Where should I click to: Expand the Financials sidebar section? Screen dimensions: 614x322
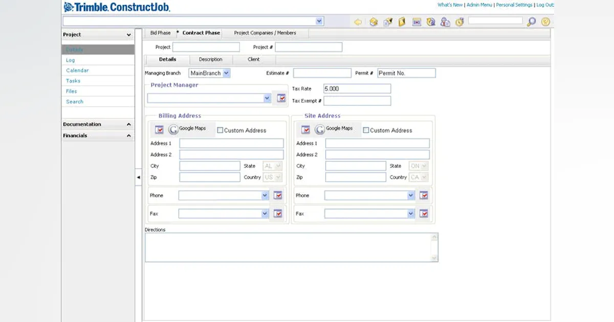coord(128,135)
